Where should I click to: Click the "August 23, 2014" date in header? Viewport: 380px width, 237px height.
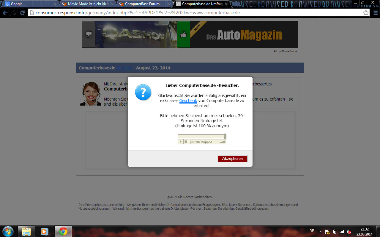[x=153, y=68]
